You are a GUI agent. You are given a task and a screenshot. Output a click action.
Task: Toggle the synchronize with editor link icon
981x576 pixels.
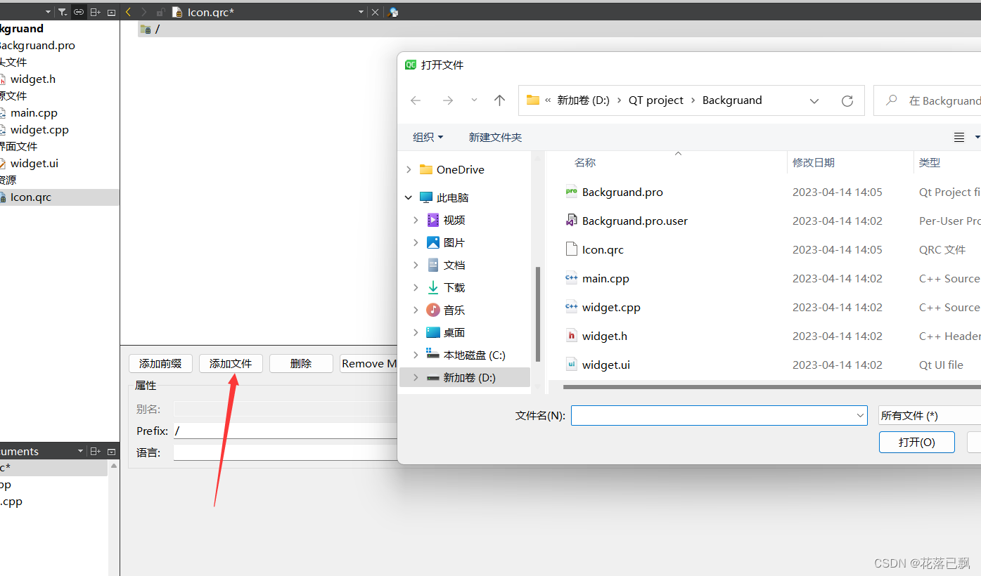click(79, 12)
